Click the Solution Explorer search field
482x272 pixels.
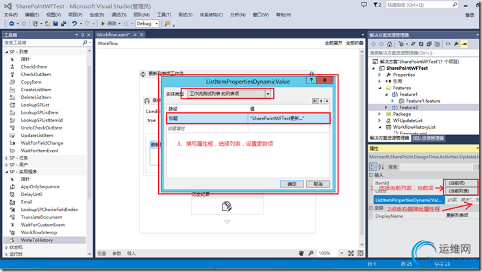click(x=424, y=53)
